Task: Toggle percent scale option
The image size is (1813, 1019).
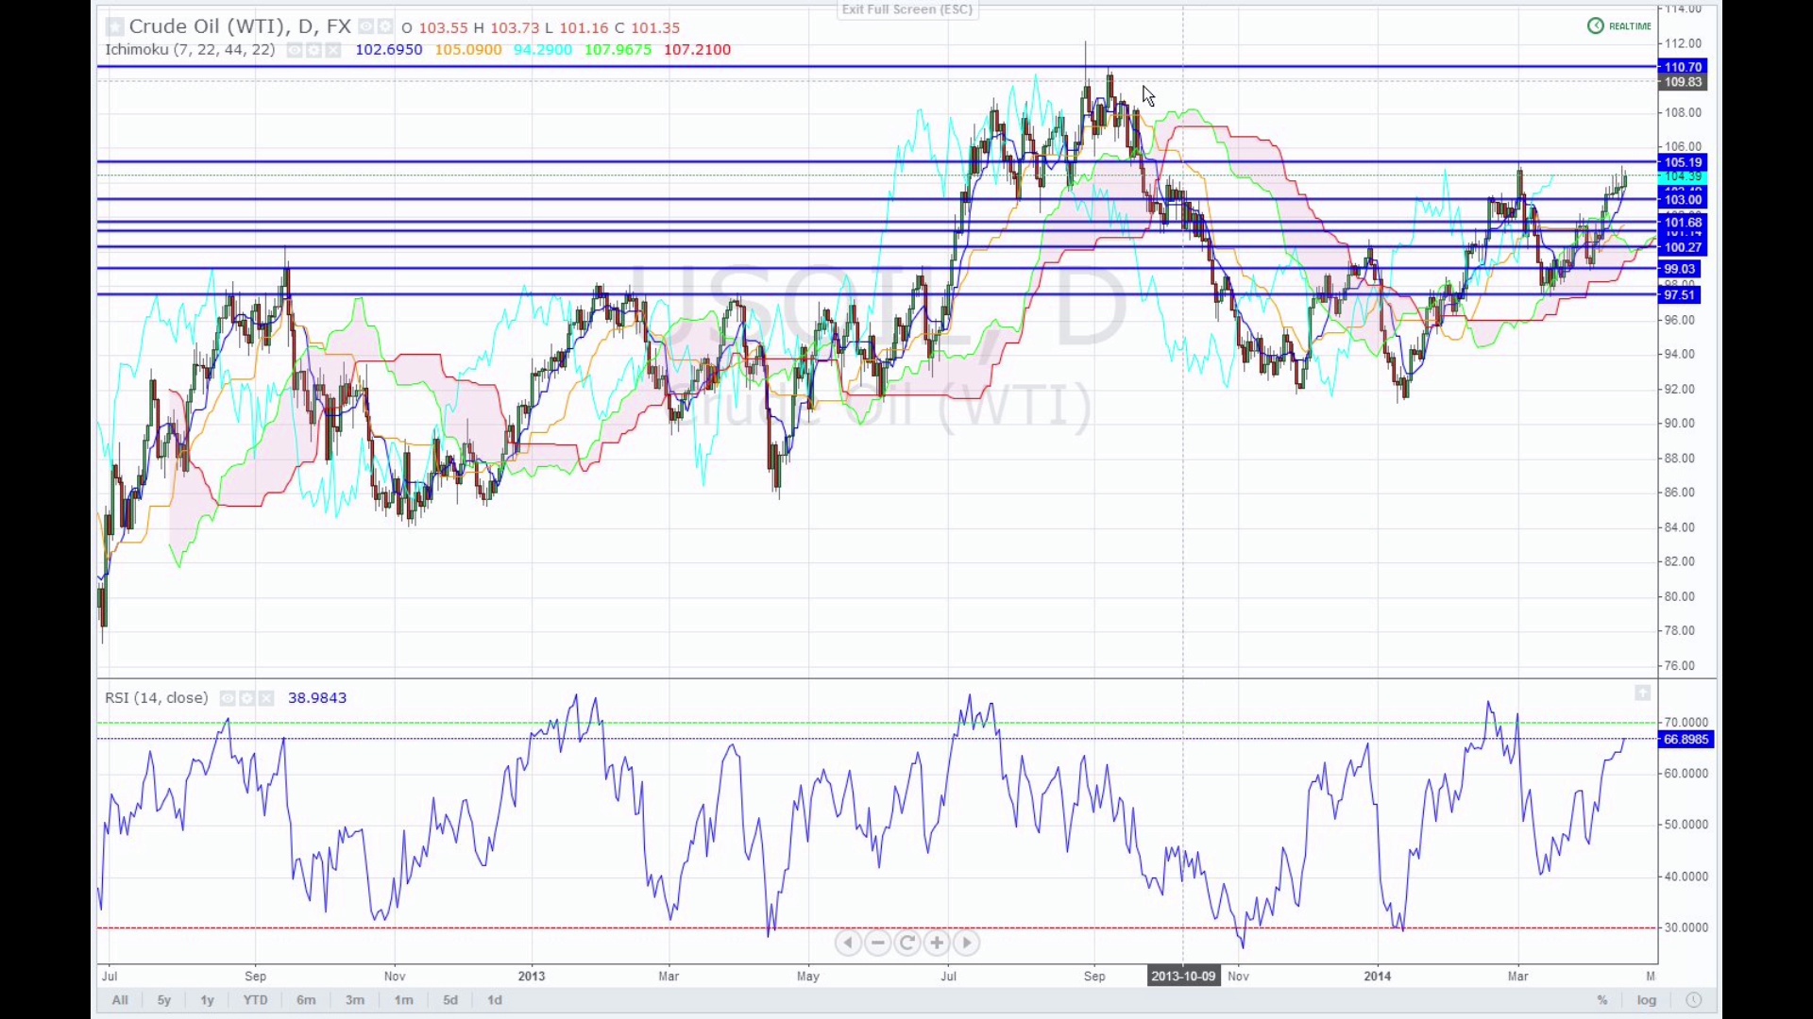Action: pyautogui.click(x=1602, y=1000)
